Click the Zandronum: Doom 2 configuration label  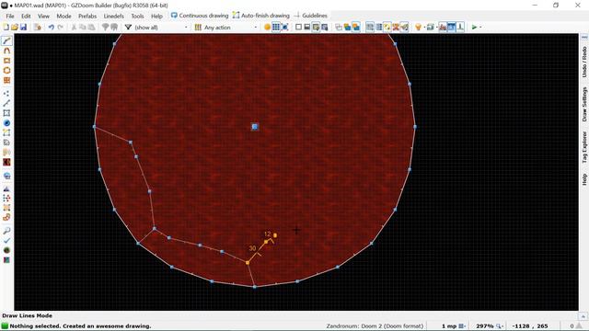[x=375, y=326]
